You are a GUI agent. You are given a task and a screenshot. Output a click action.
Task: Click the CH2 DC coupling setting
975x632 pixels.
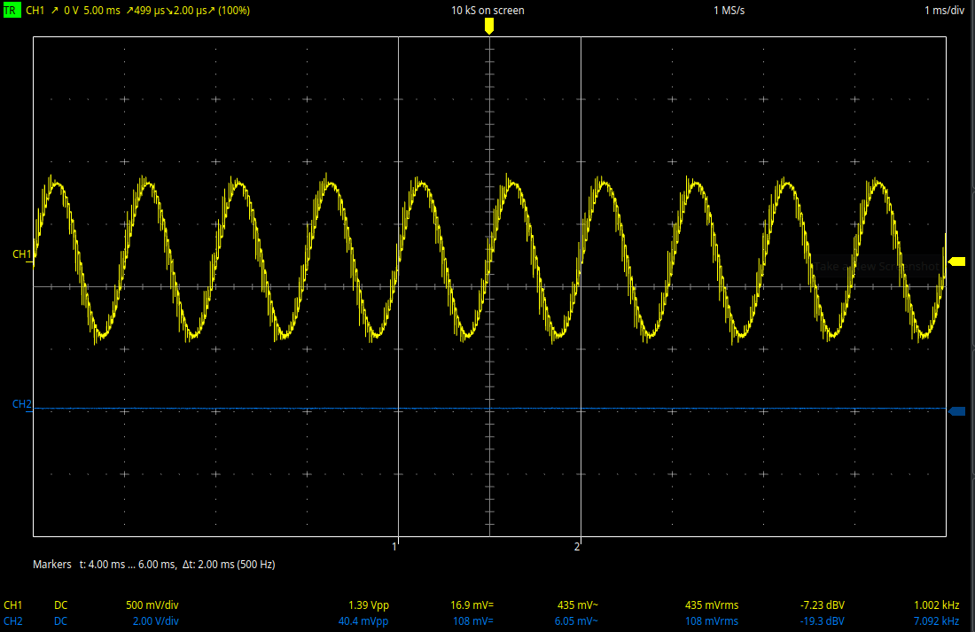pyautogui.click(x=61, y=621)
